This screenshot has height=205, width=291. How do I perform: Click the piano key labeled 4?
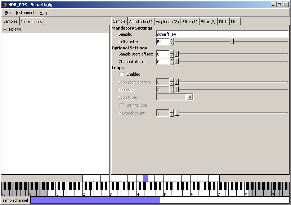click(x=139, y=193)
